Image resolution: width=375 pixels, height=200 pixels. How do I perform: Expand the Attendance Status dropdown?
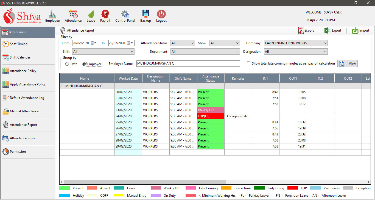[x=192, y=43]
